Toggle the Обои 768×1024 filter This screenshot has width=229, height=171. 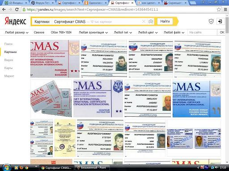tap(61, 33)
